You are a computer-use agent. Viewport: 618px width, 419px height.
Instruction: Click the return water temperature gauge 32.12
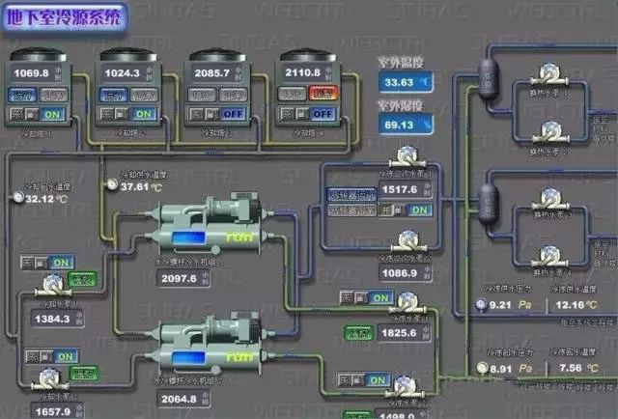(19, 199)
